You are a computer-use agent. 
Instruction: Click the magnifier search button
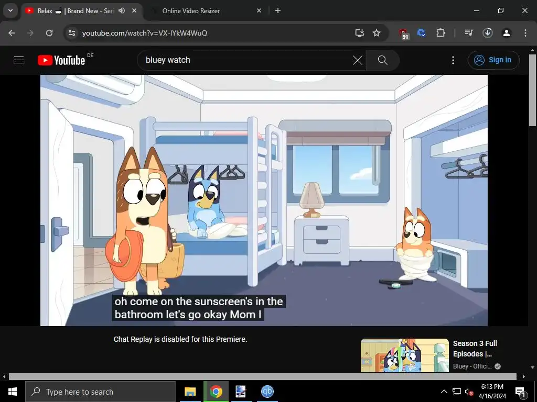pyautogui.click(x=382, y=60)
